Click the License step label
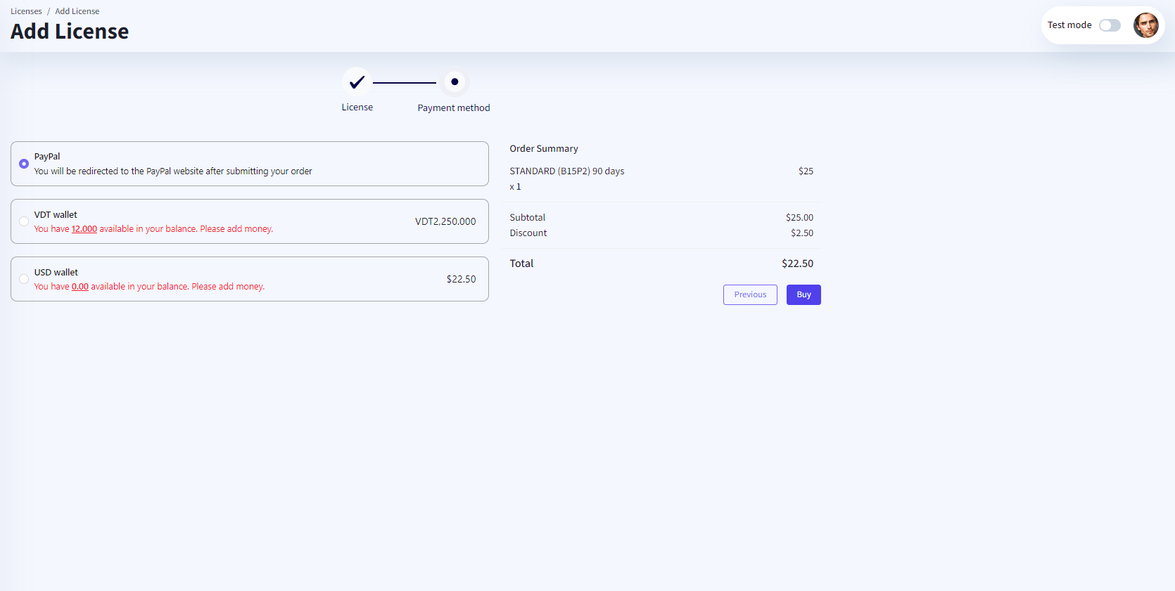 click(357, 108)
